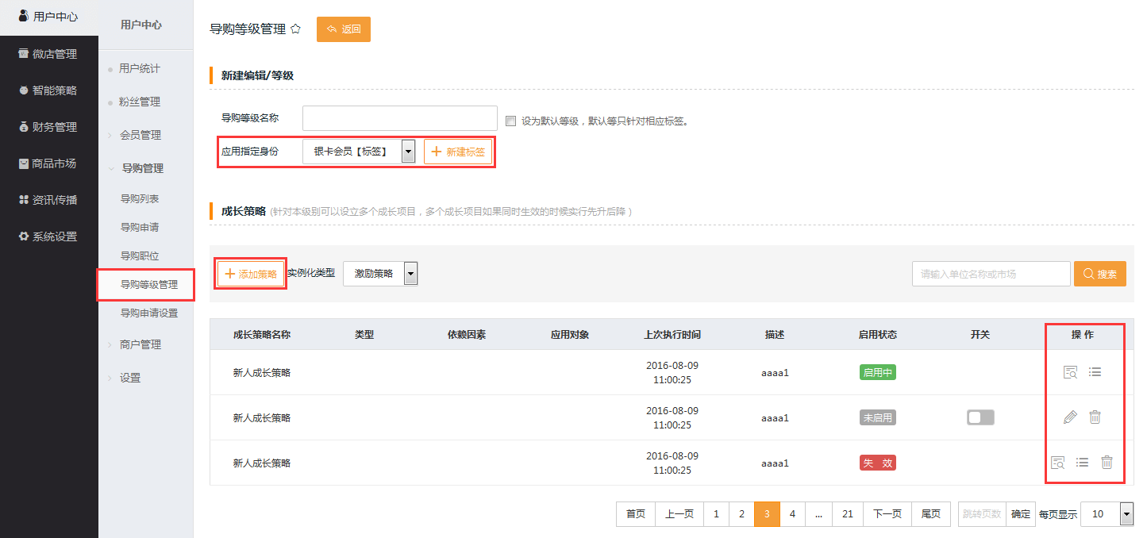Check the 设为默认等级 checkbox
This screenshot has width=1147, height=538.
pyautogui.click(x=511, y=121)
